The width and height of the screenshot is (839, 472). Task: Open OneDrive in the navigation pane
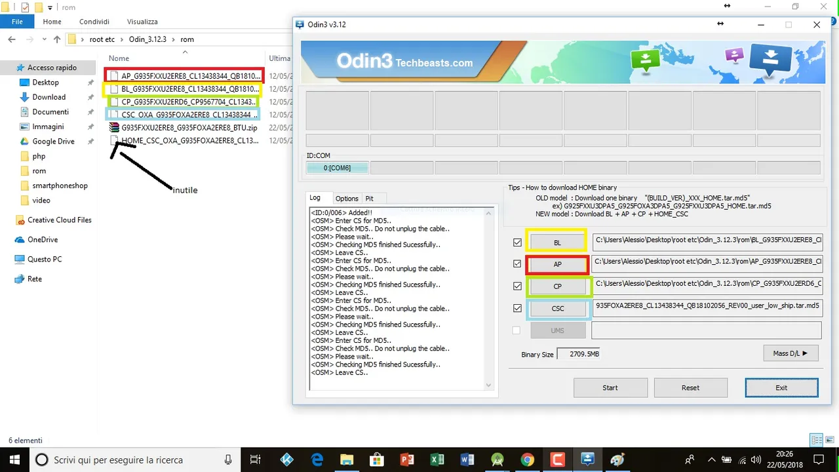point(43,240)
